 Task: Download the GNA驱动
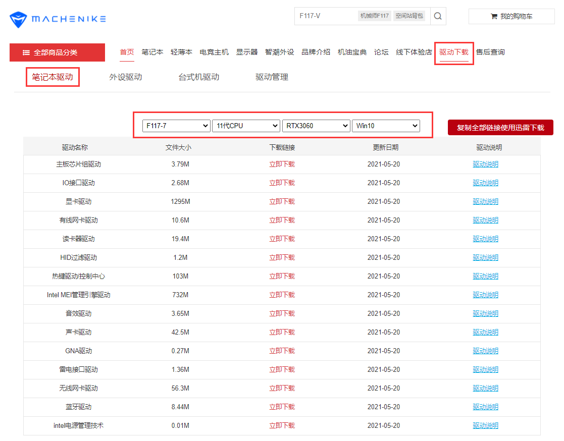(282, 351)
